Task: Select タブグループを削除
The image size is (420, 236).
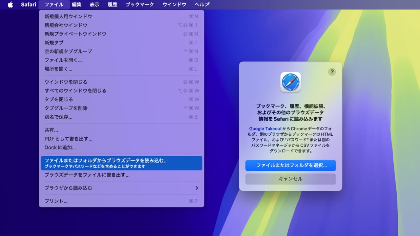Action: point(121,108)
